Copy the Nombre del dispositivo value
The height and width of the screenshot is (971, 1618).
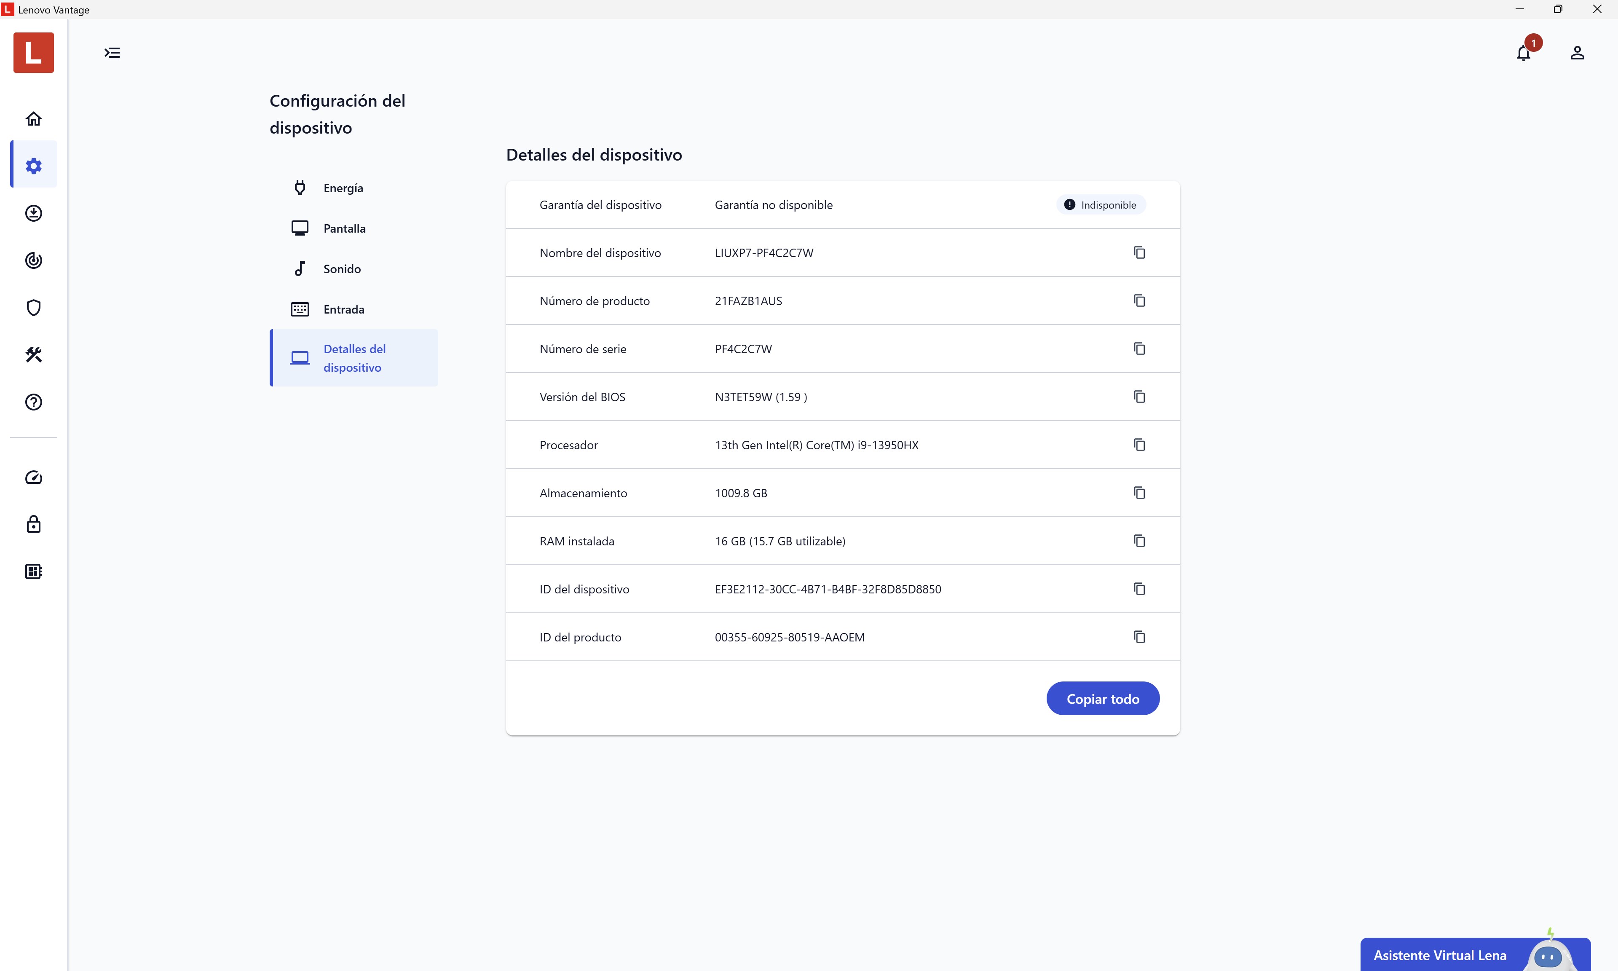1139,252
